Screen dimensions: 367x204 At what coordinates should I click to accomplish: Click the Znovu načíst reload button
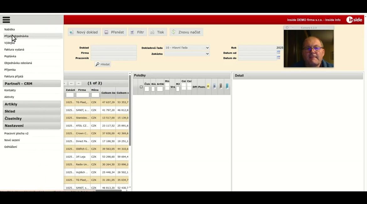[x=186, y=32]
